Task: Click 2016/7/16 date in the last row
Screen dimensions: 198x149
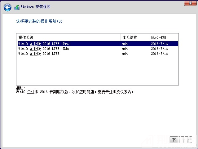Action: [159, 54]
